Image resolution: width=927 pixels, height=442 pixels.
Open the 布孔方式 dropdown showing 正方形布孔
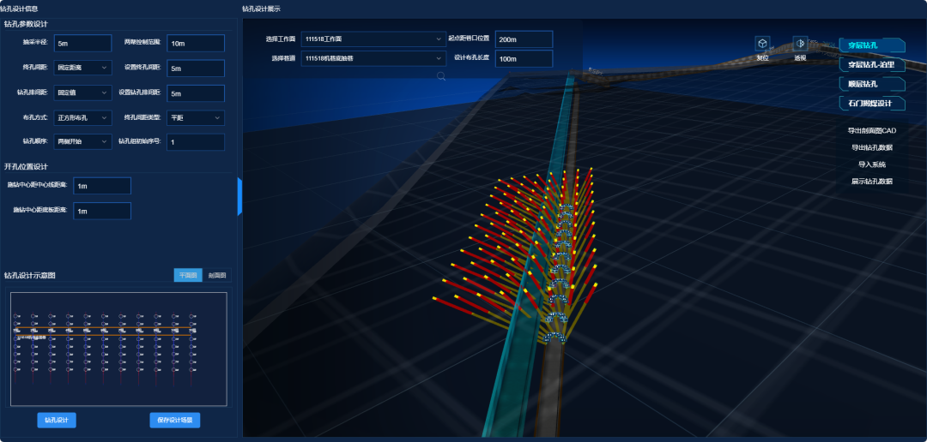[x=82, y=118]
